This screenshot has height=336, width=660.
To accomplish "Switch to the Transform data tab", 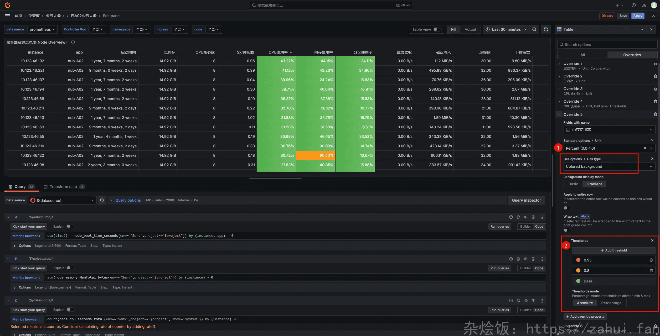I will [63, 187].
